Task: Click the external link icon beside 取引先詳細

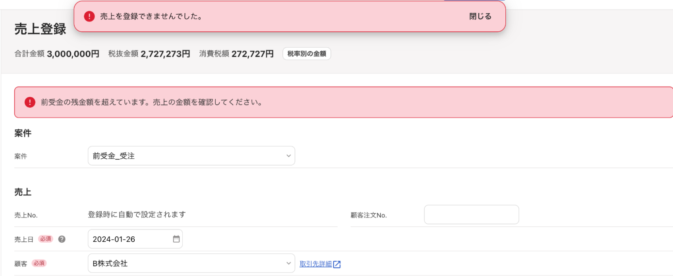Action: click(337, 264)
